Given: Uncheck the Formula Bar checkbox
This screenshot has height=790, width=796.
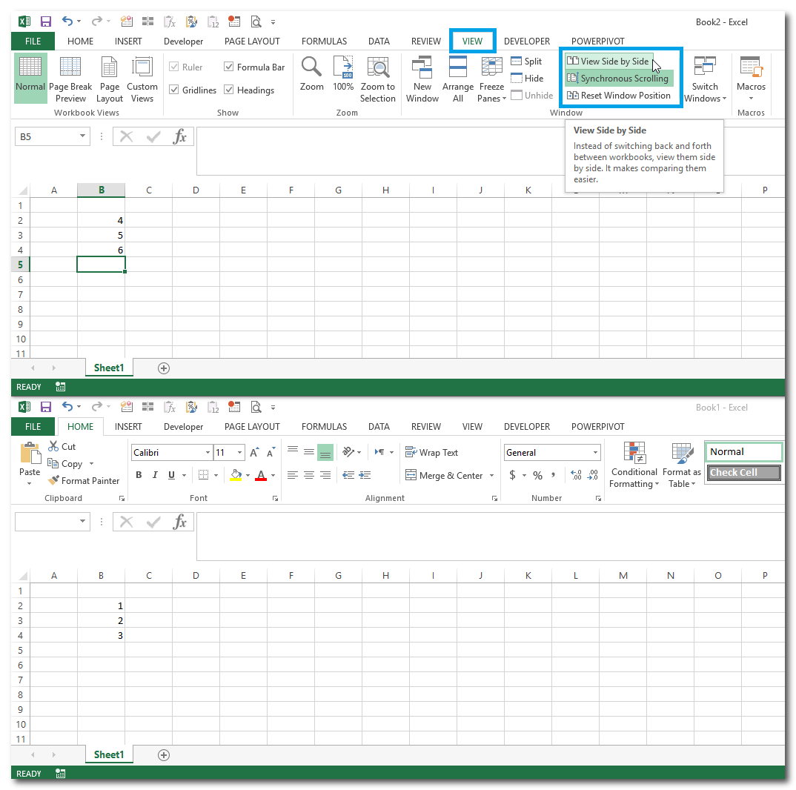Looking at the screenshot, I should (229, 67).
